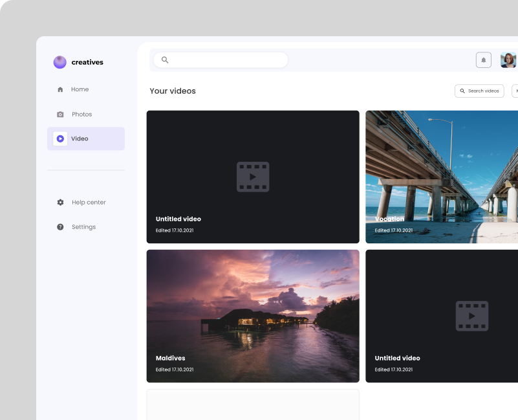
Task: Open the Maldives video thumbnail
Action: pyautogui.click(x=253, y=316)
